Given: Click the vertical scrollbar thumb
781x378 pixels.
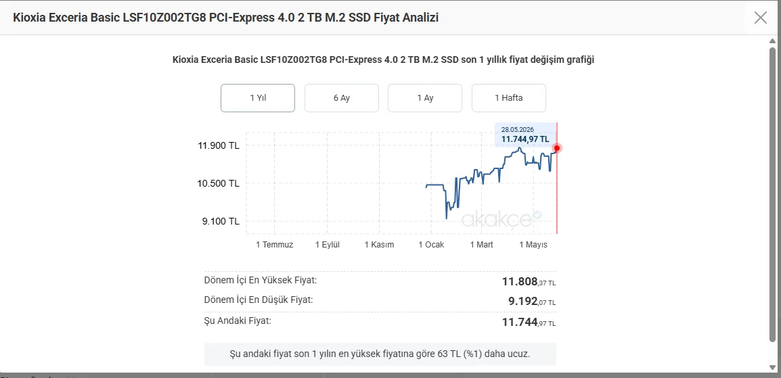Looking at the screenshot, I should (772, 195).
